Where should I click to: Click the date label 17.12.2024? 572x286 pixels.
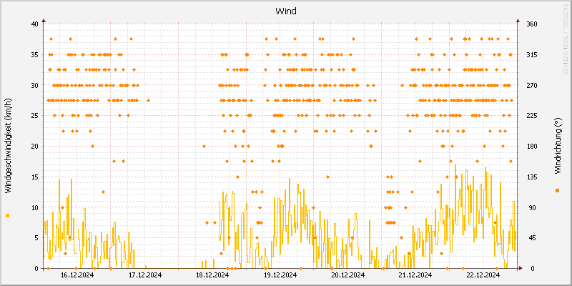coord(144,275)
